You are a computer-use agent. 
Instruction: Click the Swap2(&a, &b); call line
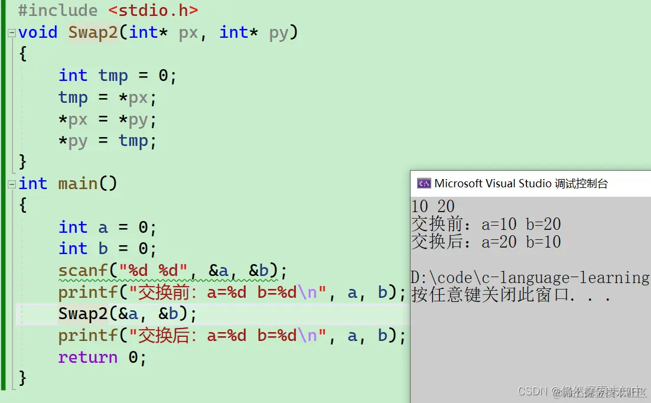127,314
